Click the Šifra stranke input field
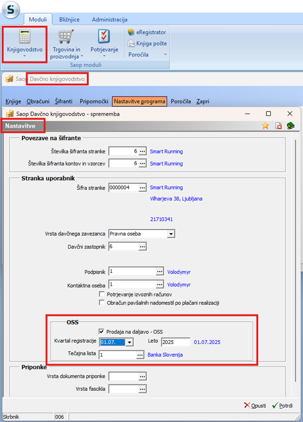 pos(124,188)
